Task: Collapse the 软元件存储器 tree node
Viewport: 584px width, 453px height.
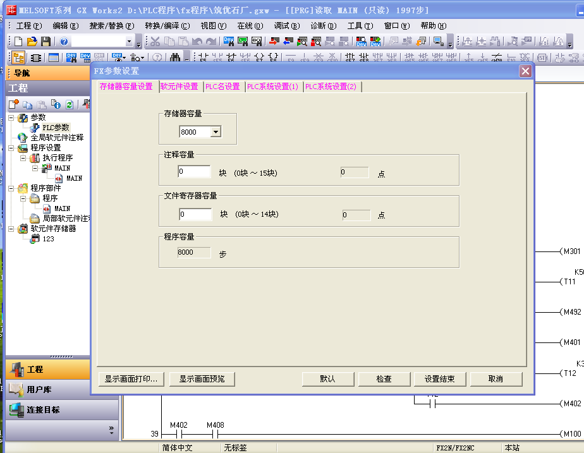Action: (11, 229)
